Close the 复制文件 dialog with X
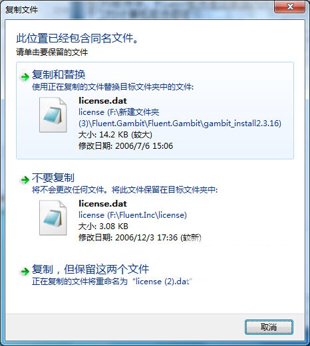310x346 pixels. [x=290, y=7]
